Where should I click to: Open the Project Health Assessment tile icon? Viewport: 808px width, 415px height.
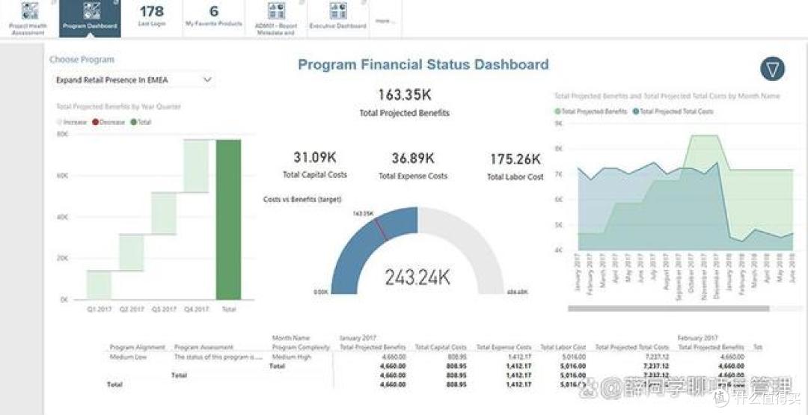coord(29,10)
